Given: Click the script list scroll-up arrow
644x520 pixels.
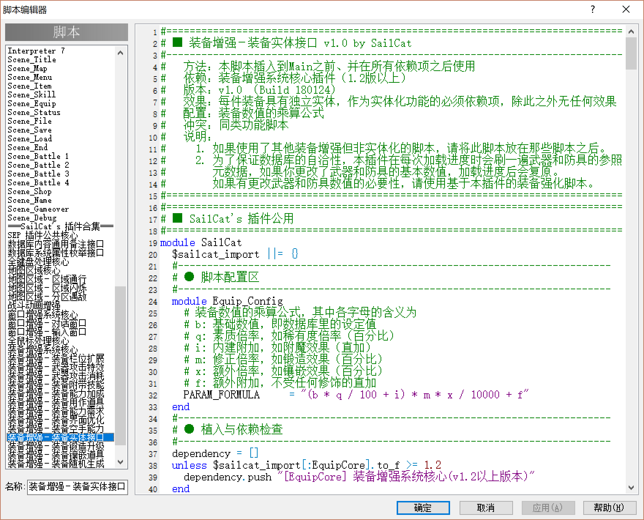Looking at the screenshot, I should coord(120,53).
